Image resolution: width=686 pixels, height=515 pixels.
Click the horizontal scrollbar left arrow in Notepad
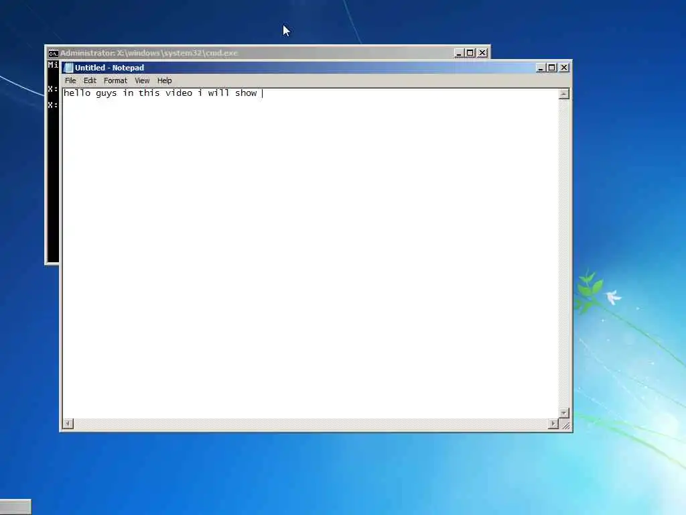[x=68, y=424]
